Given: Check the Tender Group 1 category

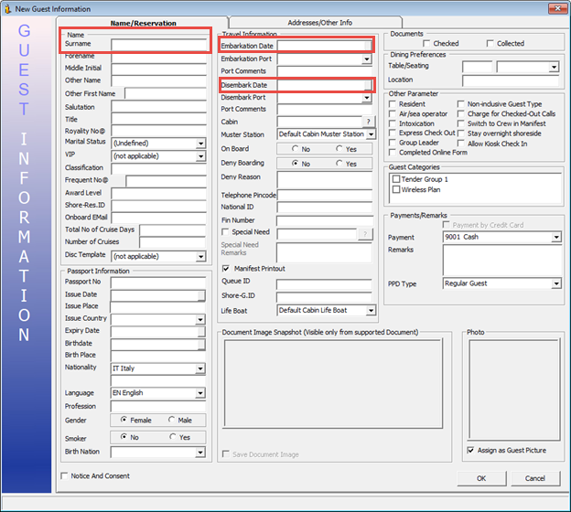Looking at the screenshot, I should 396,179.
